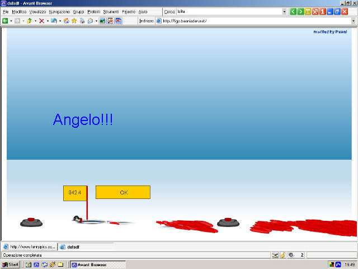358x269 pixels.
Task: Click the Home icon in toolbar
Action: coord(67,21)
